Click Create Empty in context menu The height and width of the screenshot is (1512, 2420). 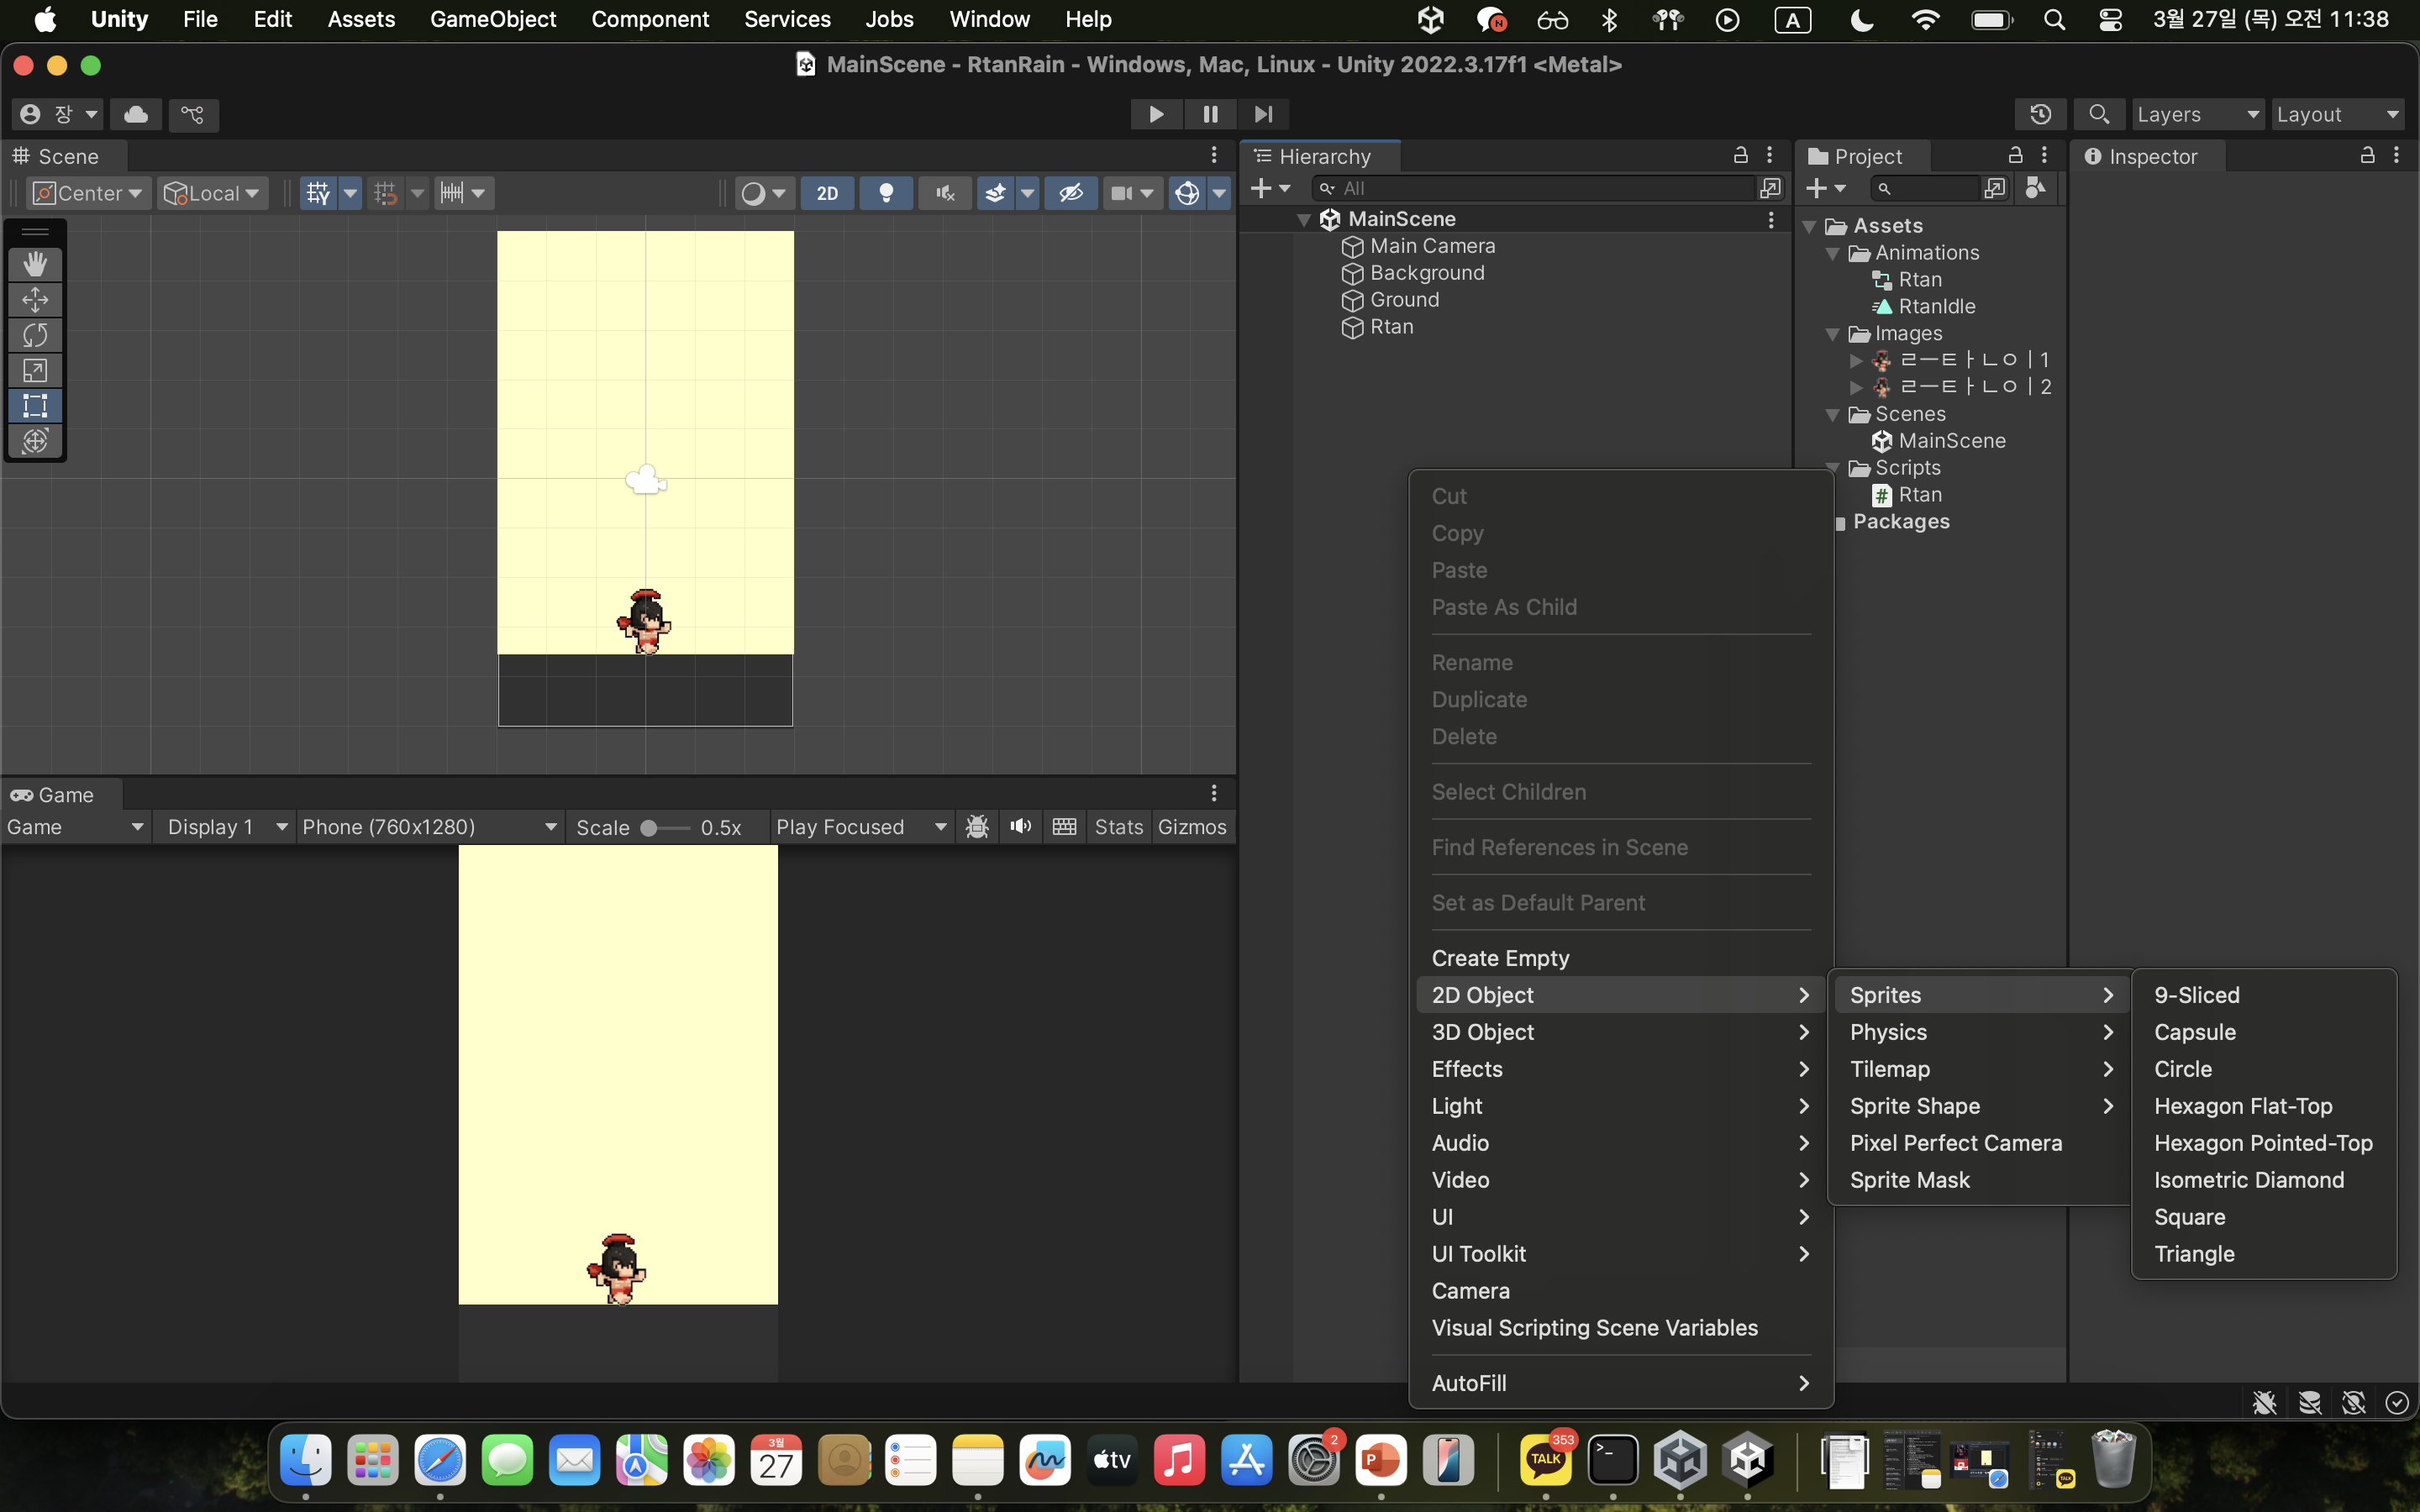point(1500,958)
